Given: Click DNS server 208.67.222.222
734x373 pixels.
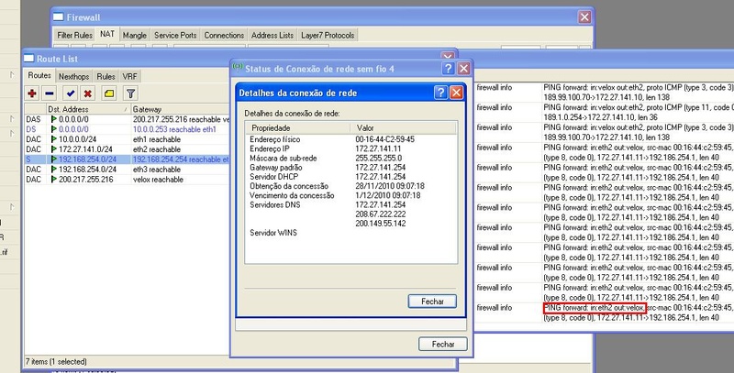Looking at the screenshot, I should [381, 214].
